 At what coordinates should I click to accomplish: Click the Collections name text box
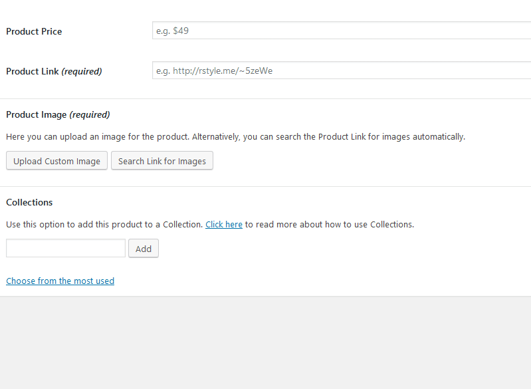[66, 248]
